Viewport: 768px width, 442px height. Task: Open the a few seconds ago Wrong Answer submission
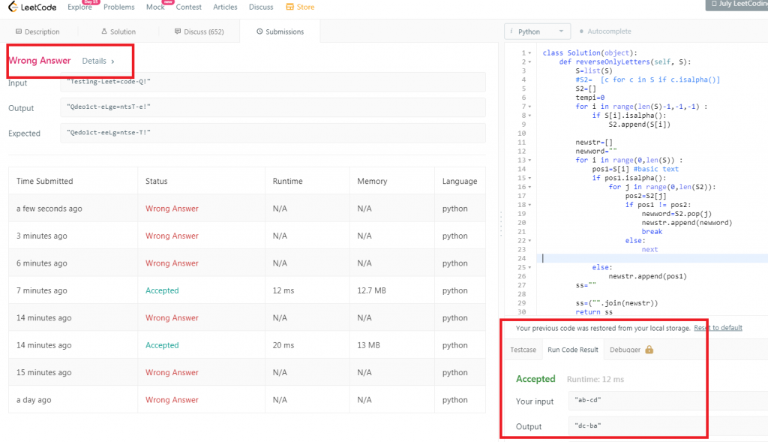coord(172,209)
